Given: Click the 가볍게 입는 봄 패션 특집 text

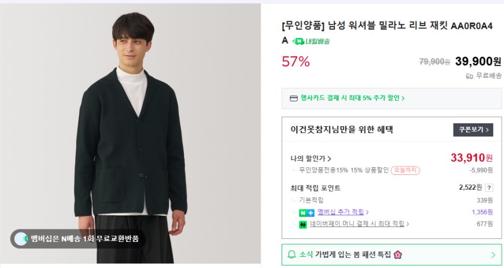Looking at the screenshot, I should coord(352,254).
